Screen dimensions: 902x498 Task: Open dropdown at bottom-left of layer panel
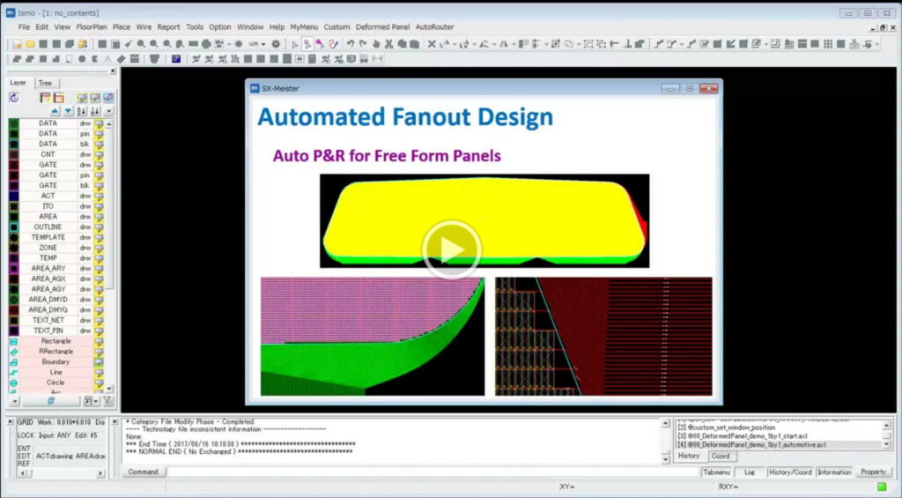(x=15, y=401)
